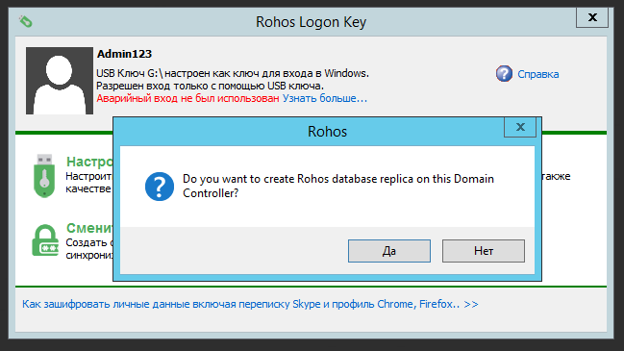Click the red Аварийный вход warning text
Image resolution: width=624 pixels, height=351 pixels.
[187, 98]
